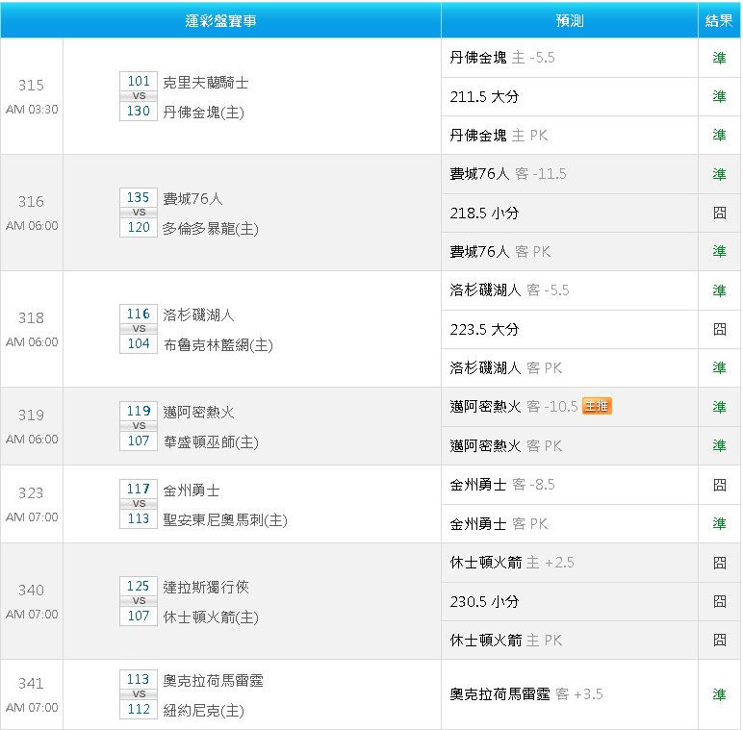Click prediction 奧克拉荷馬雷霆 客 +3.5
Screen dimensions: 743x730
click(526, 694)
